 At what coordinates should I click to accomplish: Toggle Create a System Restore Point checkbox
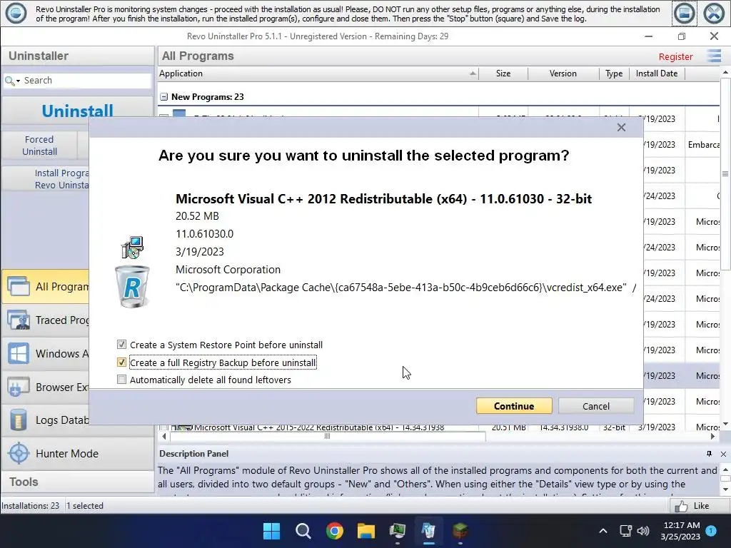121,345
